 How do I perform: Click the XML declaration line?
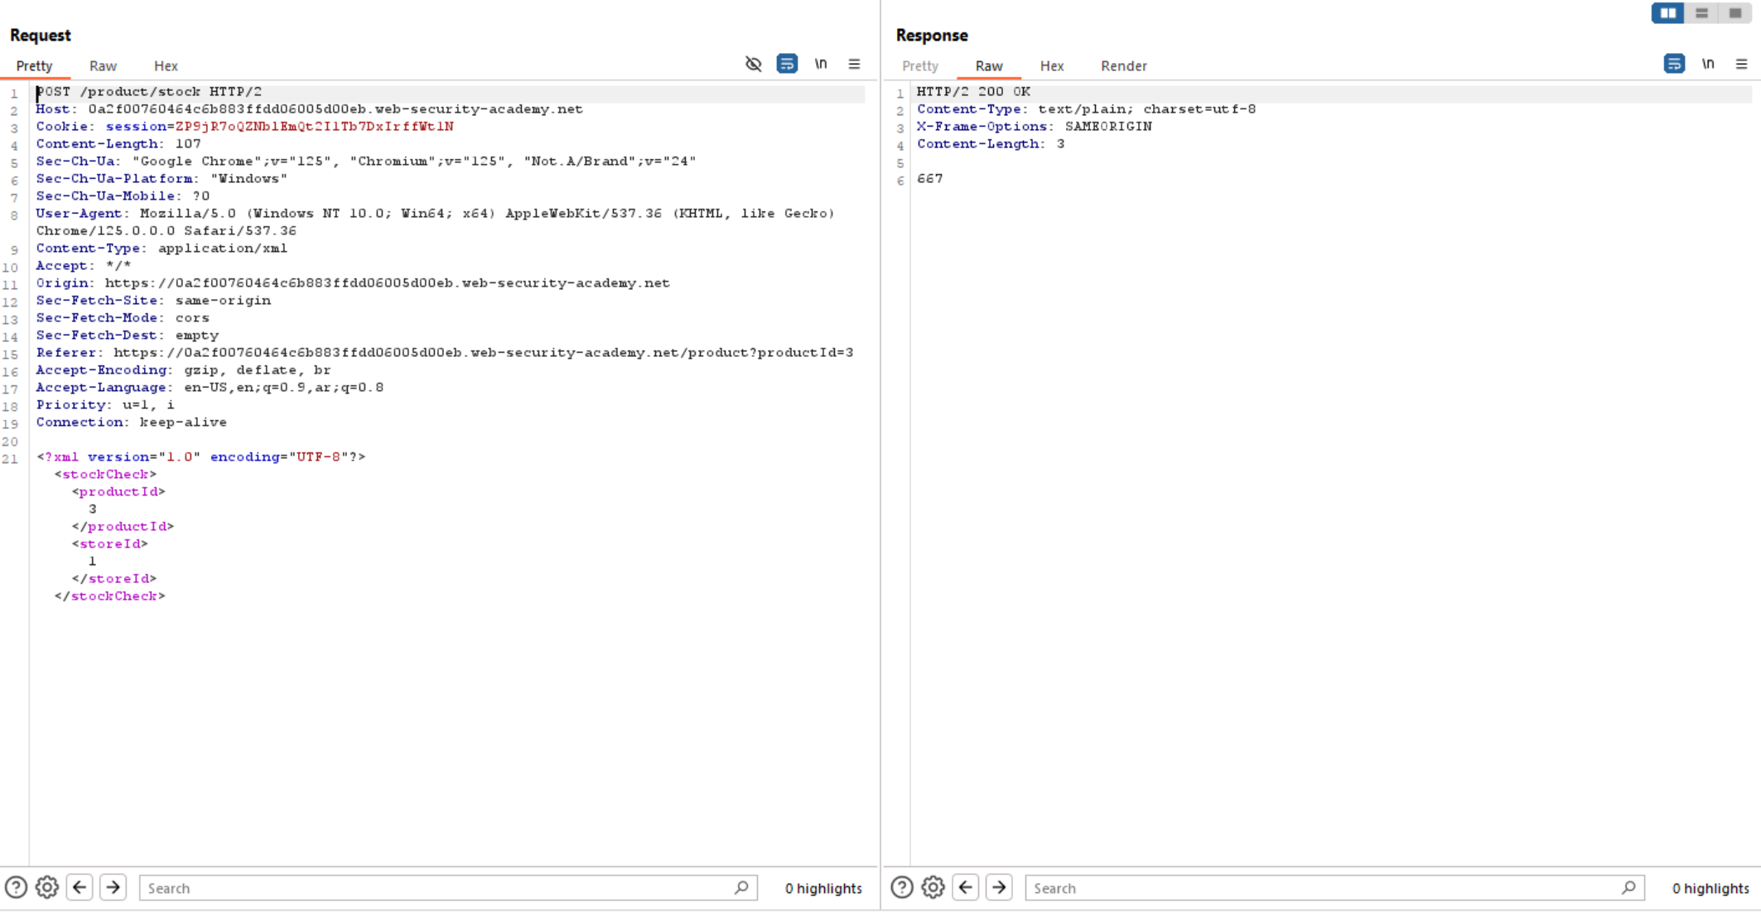tap(201, 457)
